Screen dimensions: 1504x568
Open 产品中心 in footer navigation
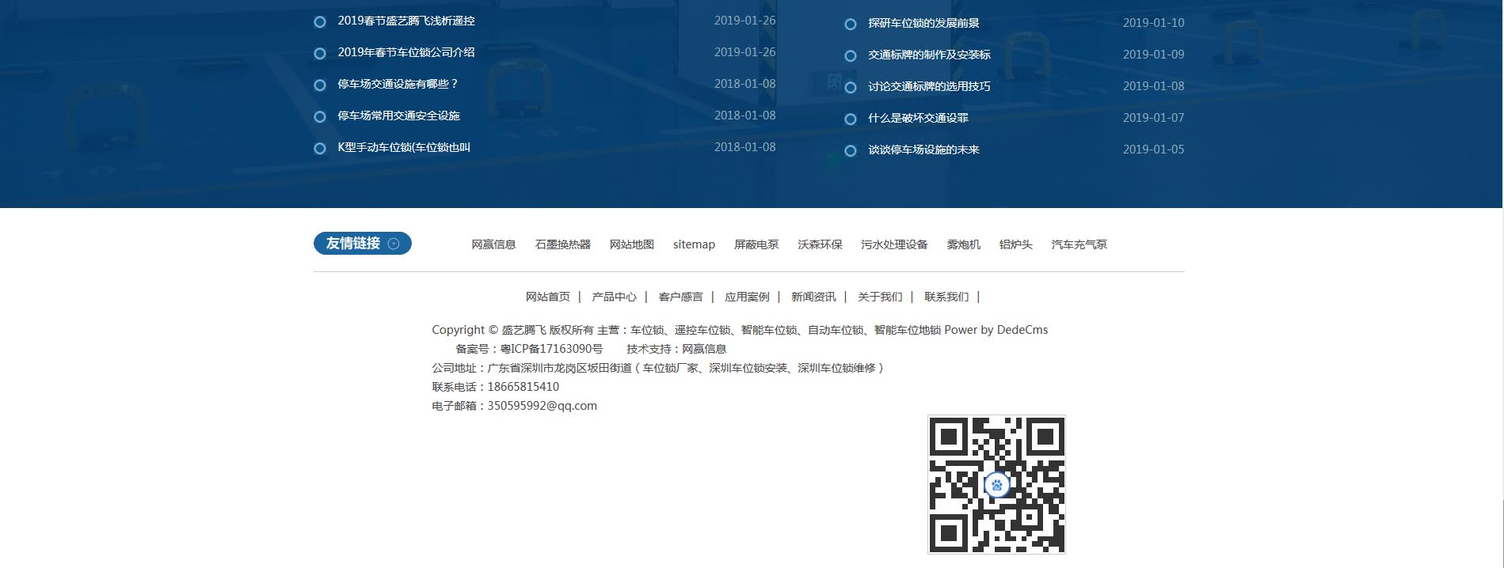tap(614, 297)
